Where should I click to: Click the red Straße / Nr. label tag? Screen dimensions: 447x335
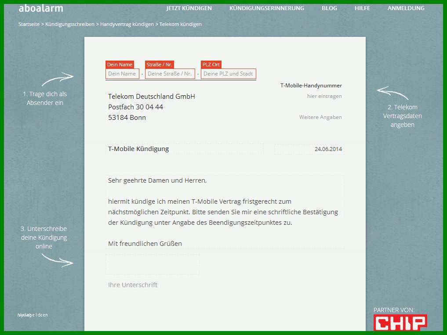pos(160,65)
